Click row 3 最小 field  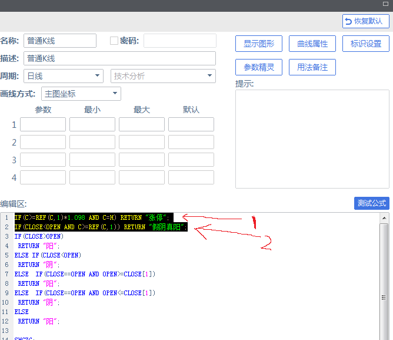click(x=92, y=160)
